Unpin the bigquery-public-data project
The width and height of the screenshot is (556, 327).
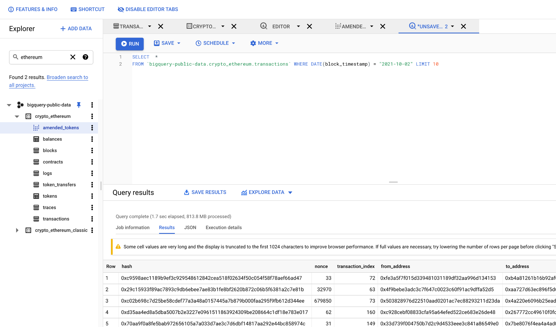tap(79, 105)
